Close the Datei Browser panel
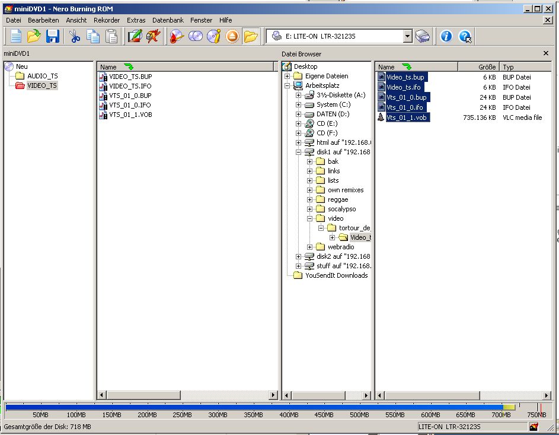Screen dimensions: 559x435 pyautogui.click(x=546, y=53)
